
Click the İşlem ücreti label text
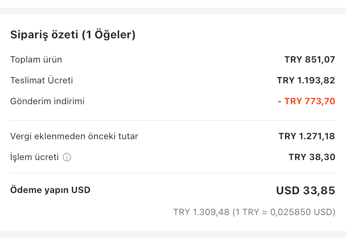click(x=34, y=157)
